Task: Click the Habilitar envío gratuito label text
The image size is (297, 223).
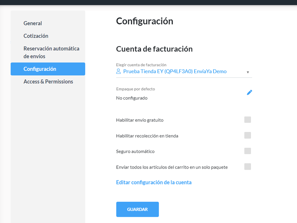Action: 140,120
